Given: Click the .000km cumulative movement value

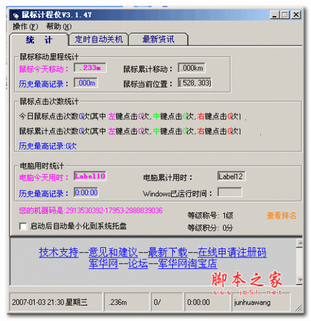Looking at the screenshot, I should pyautogui.click(x=191, y=68).
